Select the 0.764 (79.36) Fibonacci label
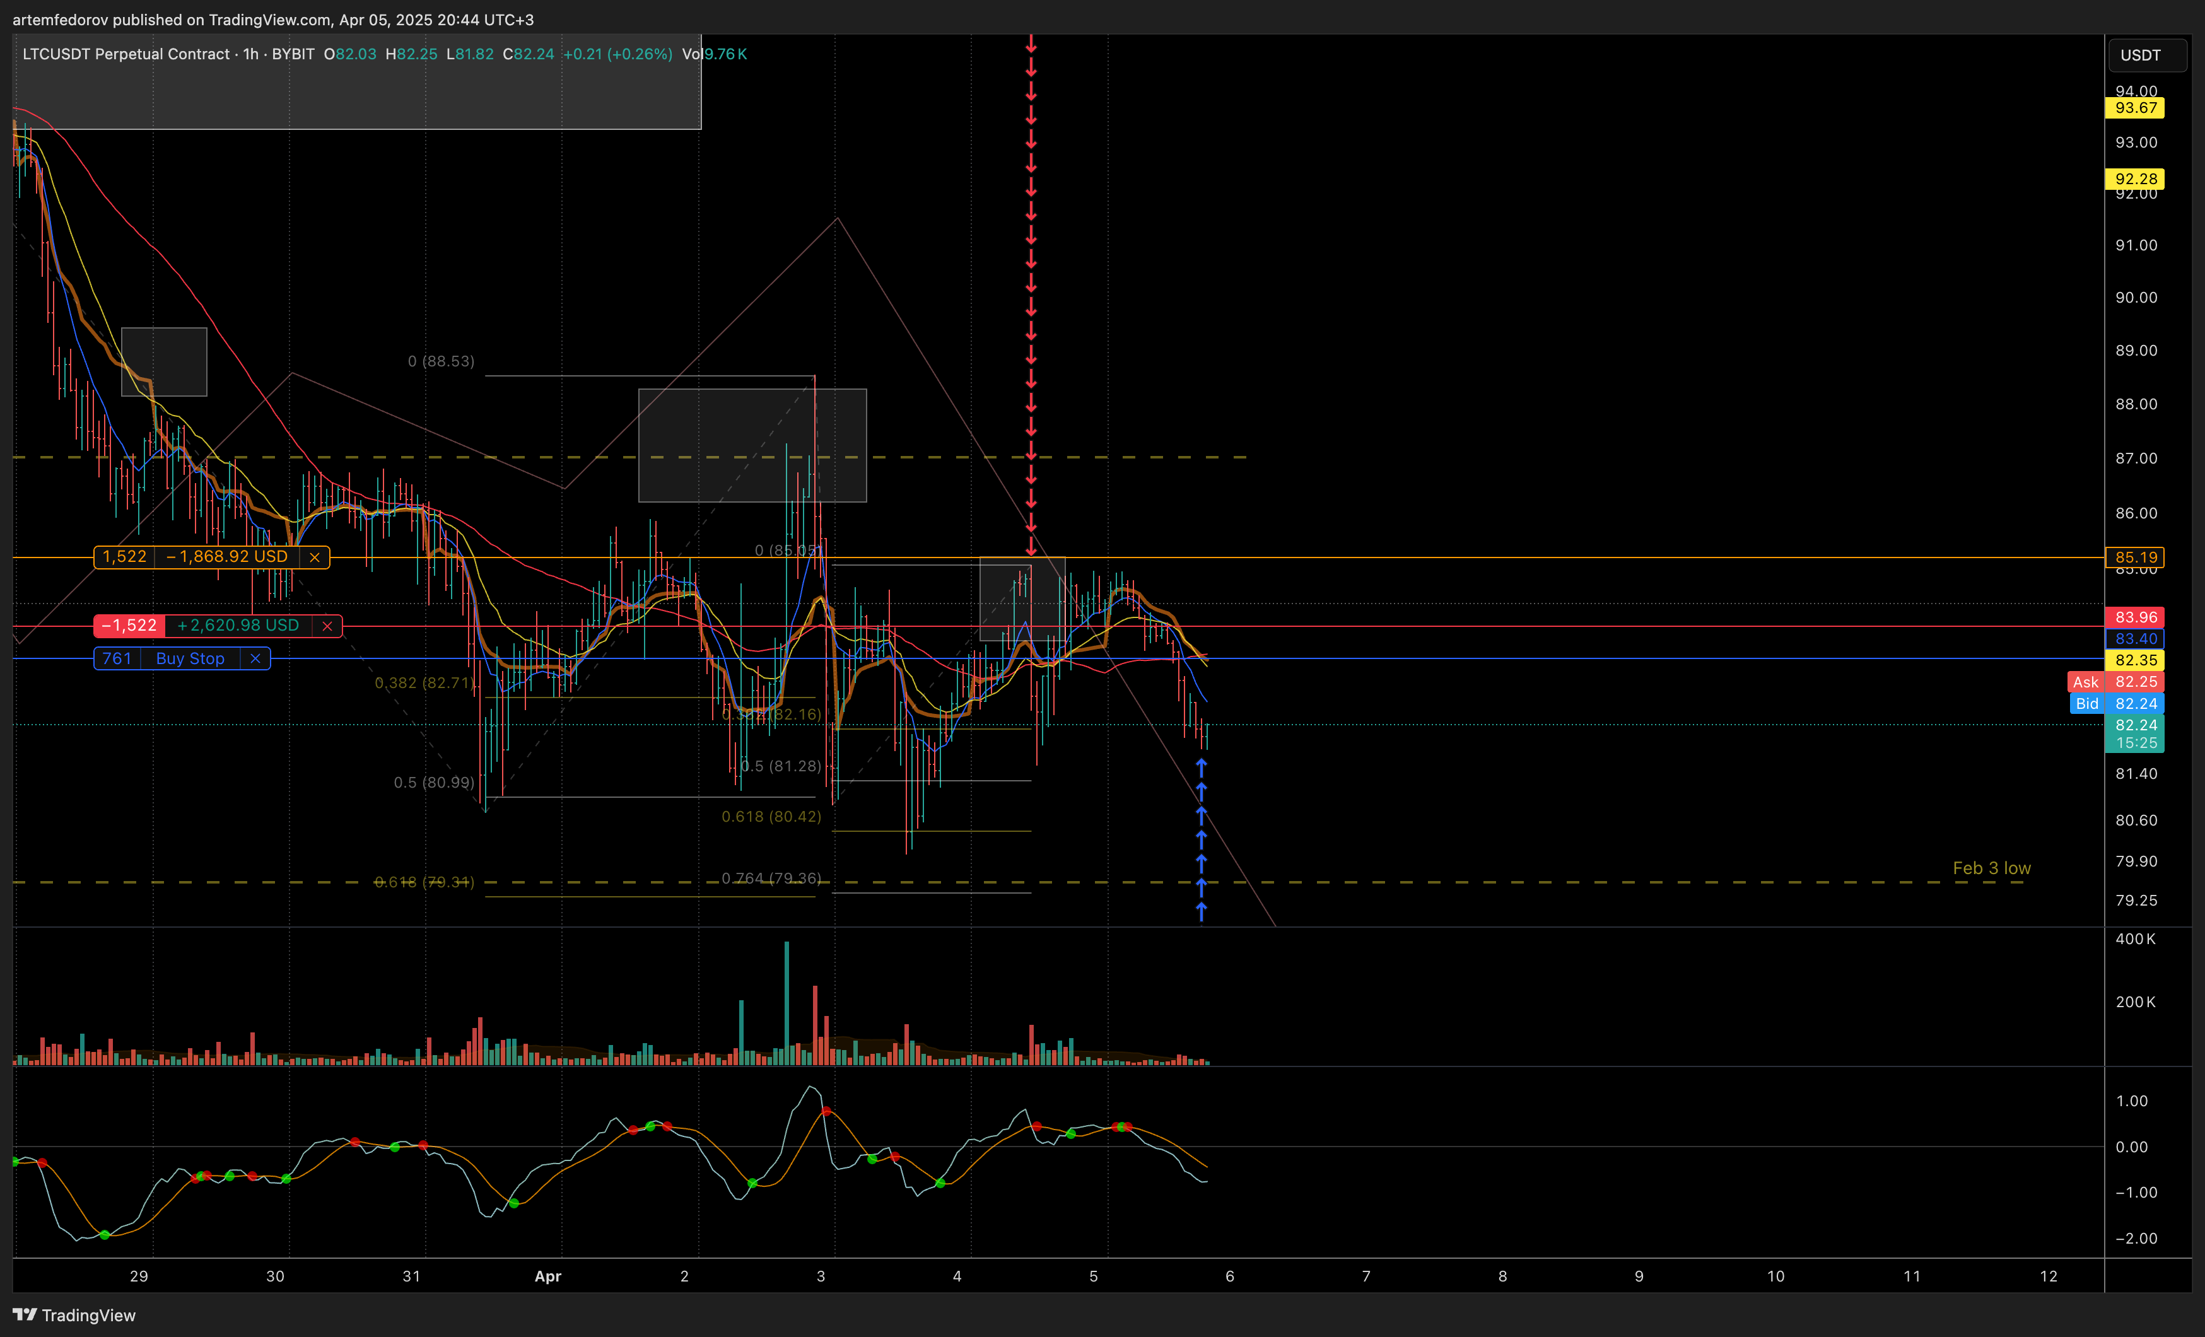 click(771, 879)
